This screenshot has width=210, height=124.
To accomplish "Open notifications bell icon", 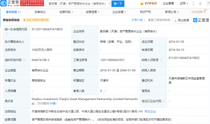I will pos(200,4).
